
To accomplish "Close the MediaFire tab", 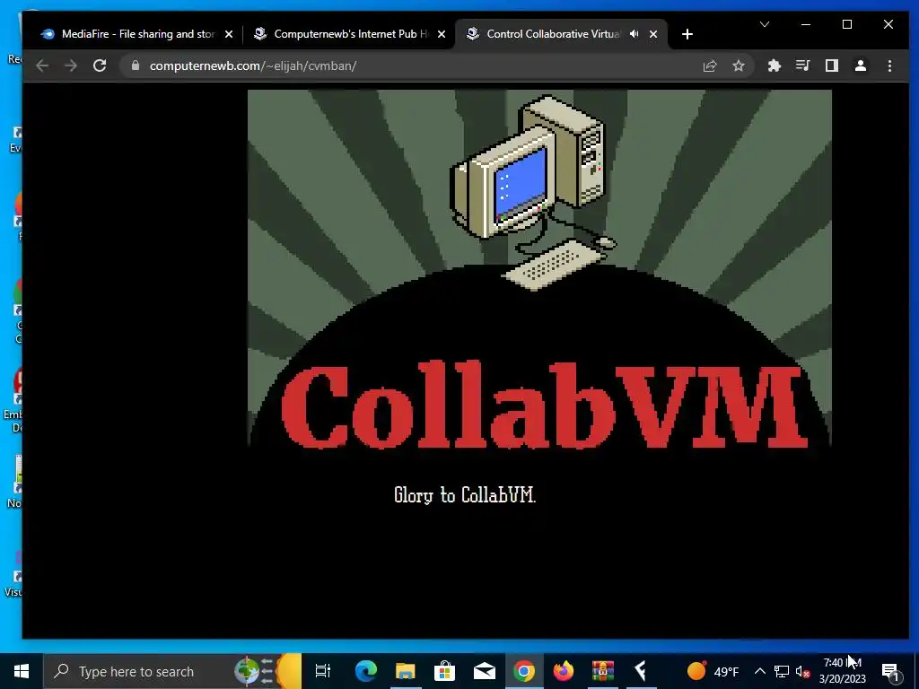I will pyautogui.click(x=229, y=34).
